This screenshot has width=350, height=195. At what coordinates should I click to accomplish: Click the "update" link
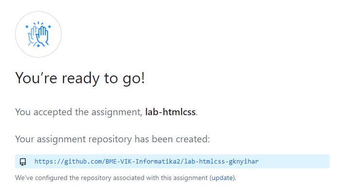pos(222,178)
